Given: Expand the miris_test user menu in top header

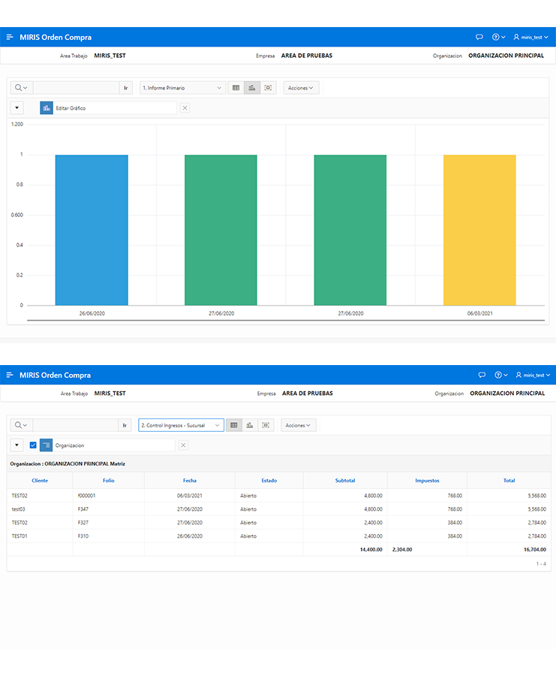Looking at the screenshot, I should tap(531, 37).
